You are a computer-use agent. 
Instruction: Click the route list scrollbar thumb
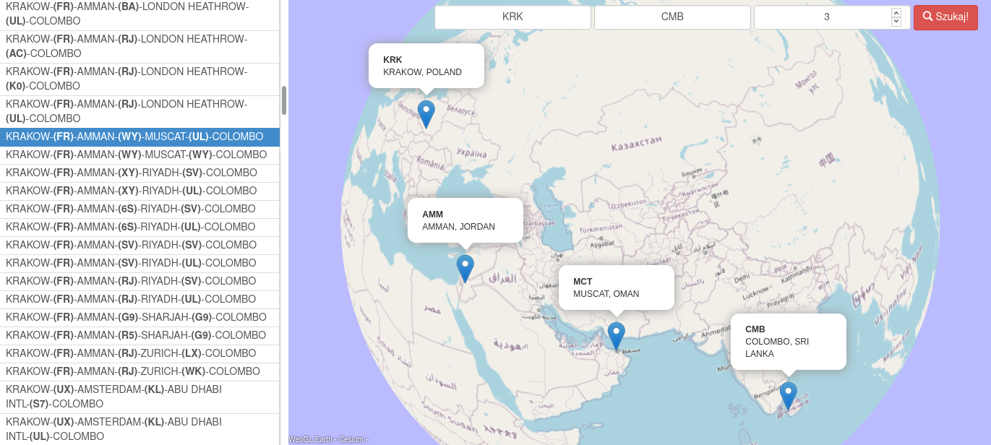[x=284, y=100]
